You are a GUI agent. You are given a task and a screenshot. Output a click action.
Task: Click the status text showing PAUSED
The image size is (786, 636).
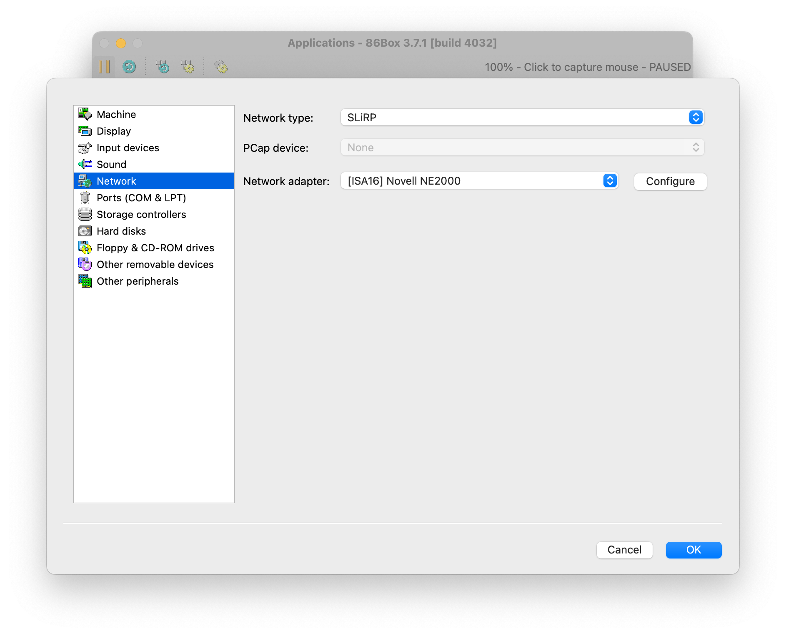tap(588, 67)
